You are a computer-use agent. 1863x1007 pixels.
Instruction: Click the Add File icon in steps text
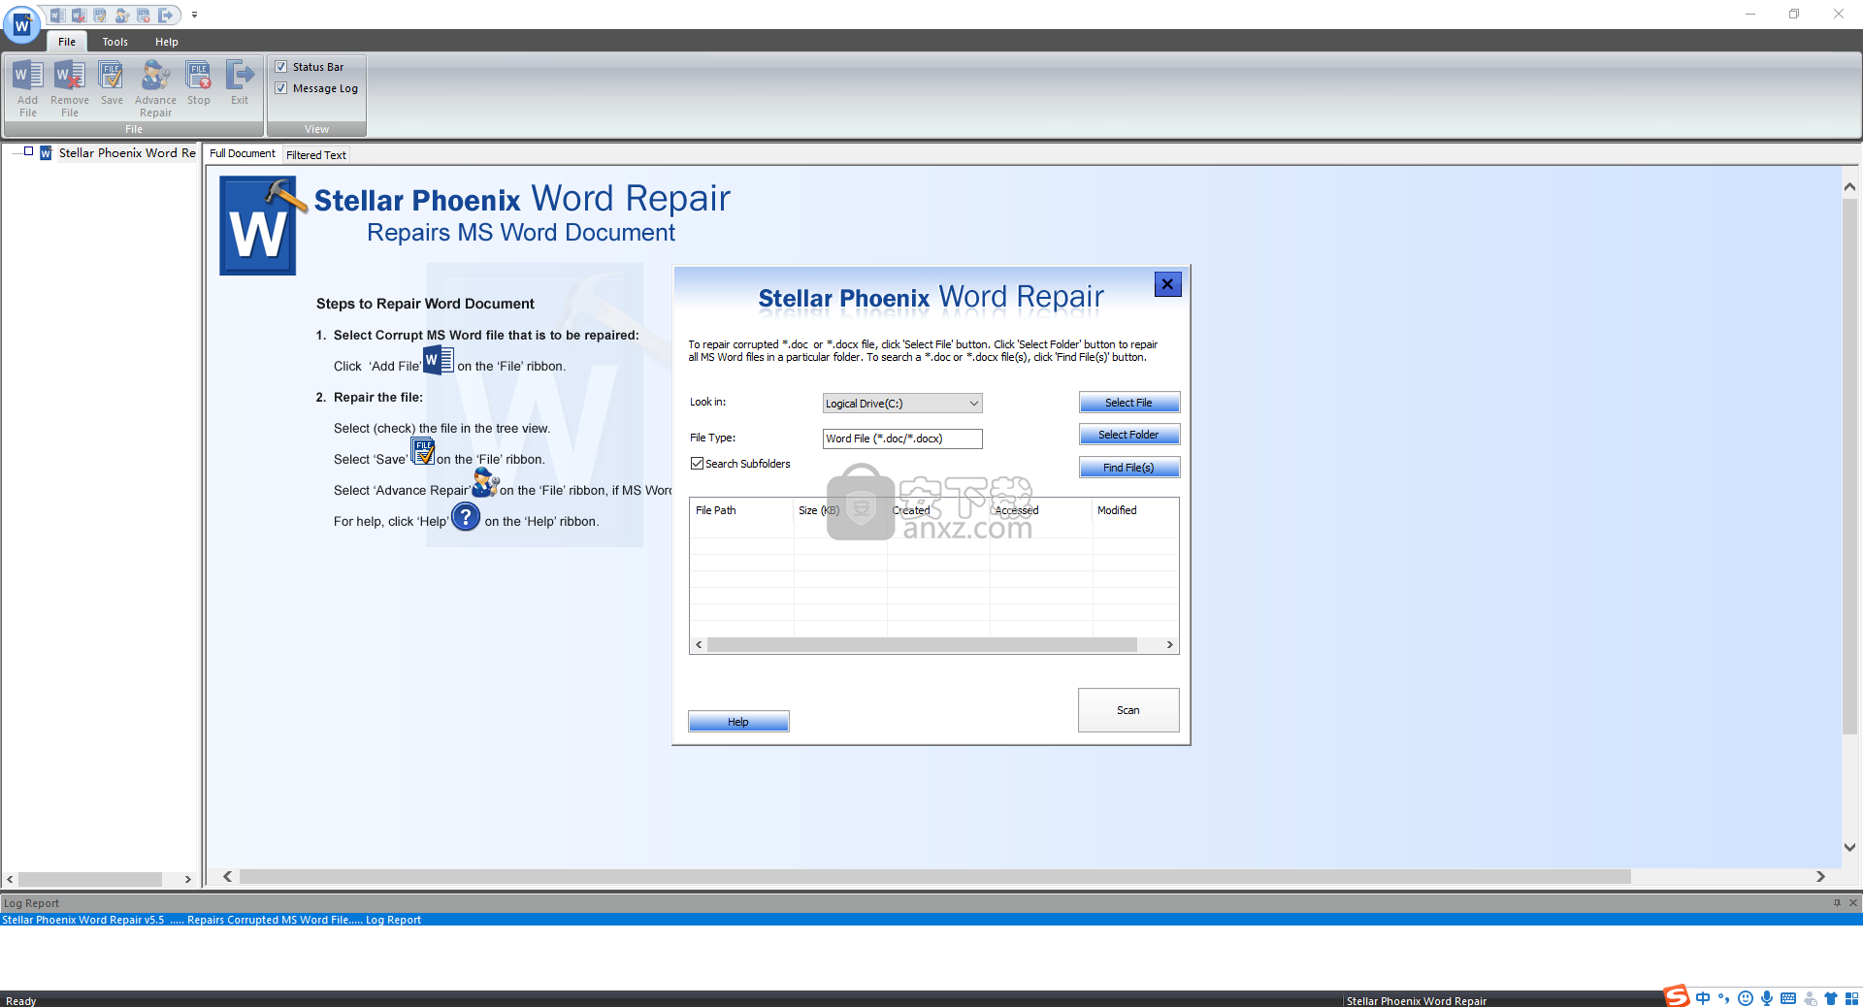[x=439, y=360]
